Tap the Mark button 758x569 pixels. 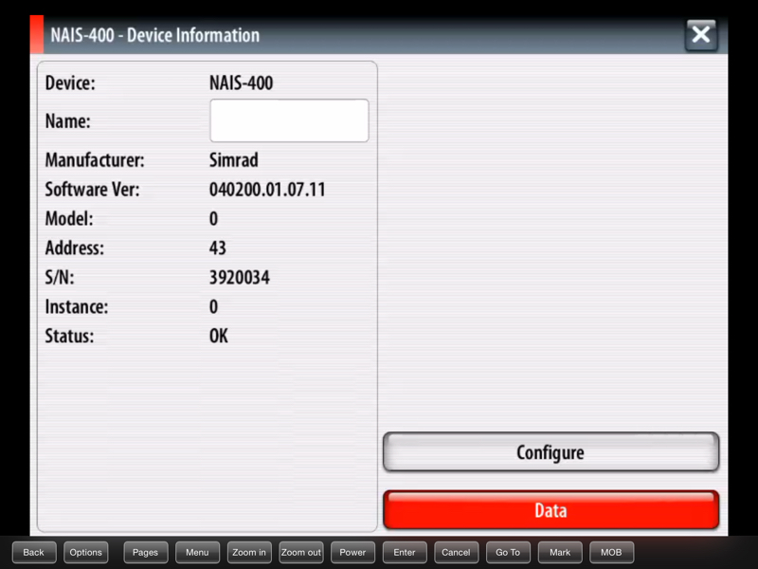(560, 552)
